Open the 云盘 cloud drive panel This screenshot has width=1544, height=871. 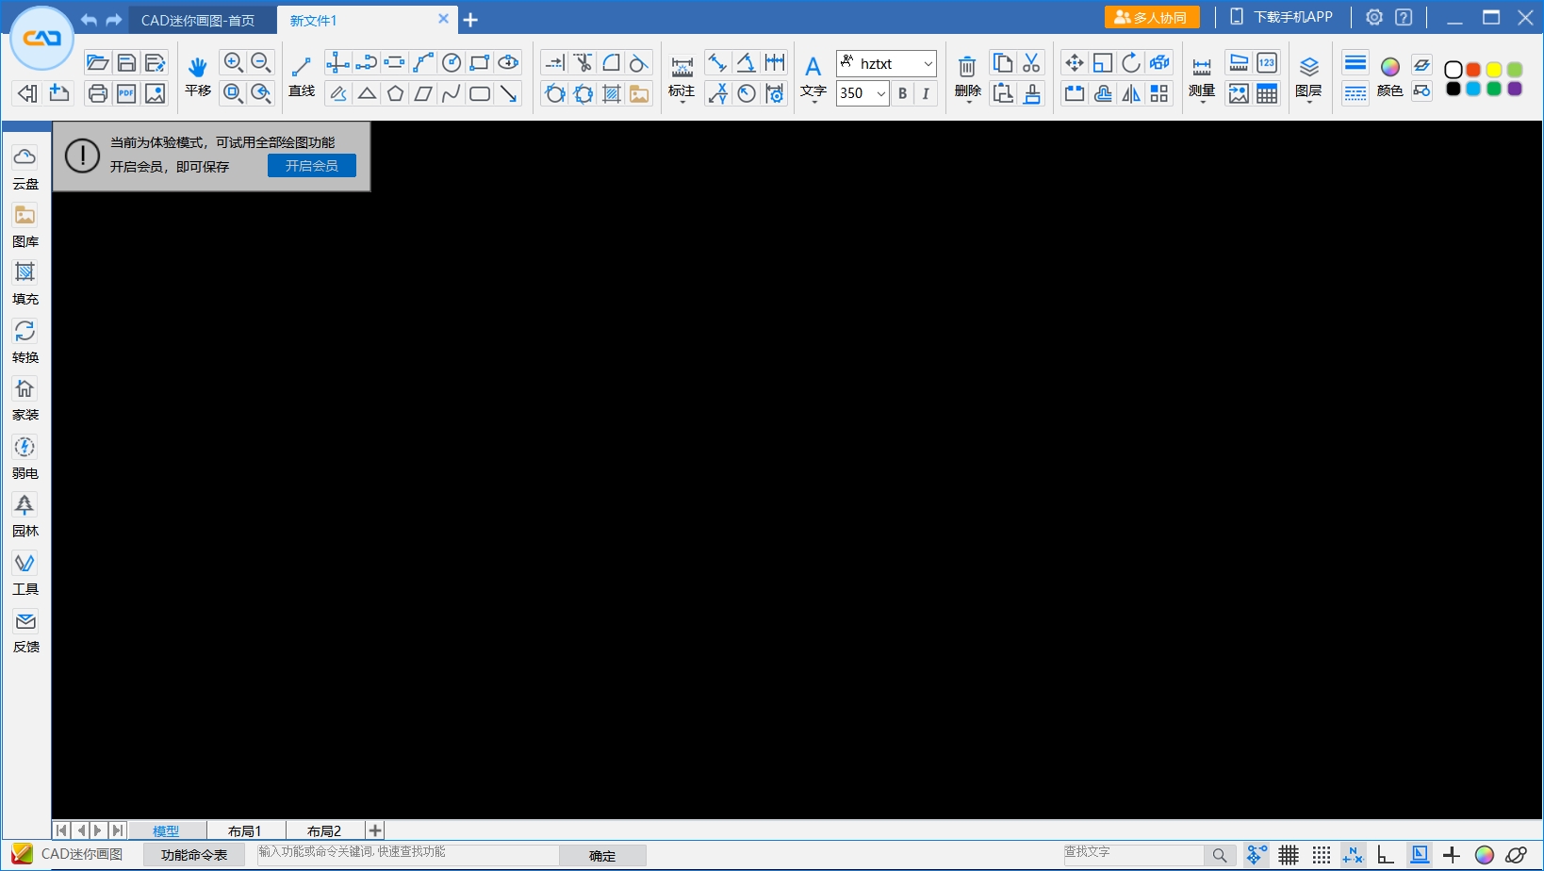25,168
